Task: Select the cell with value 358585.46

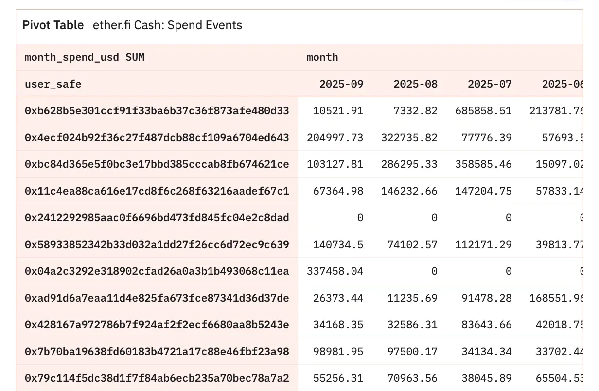Action: (x=483, y=164)
